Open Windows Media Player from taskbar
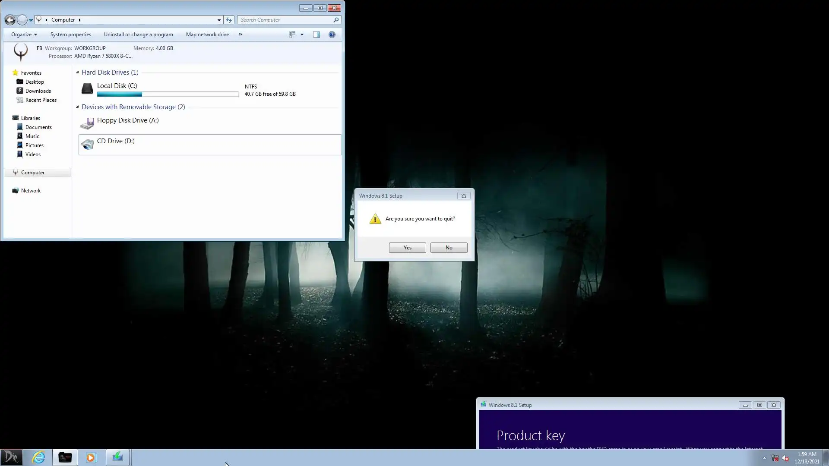 pos(91,457)
